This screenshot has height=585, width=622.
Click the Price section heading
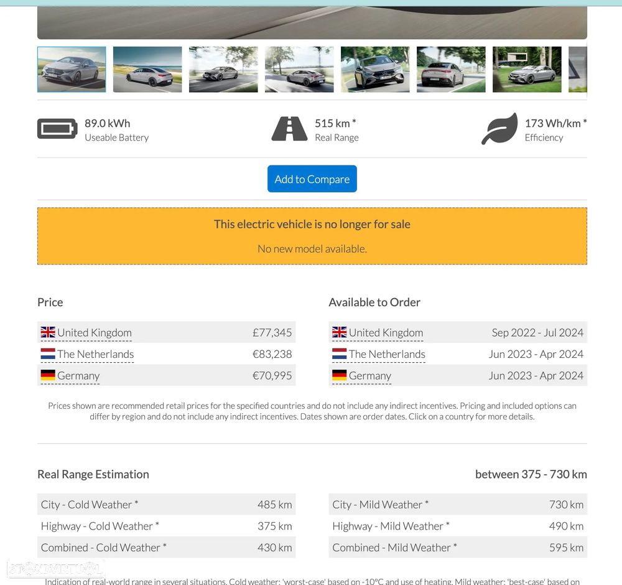50,302
